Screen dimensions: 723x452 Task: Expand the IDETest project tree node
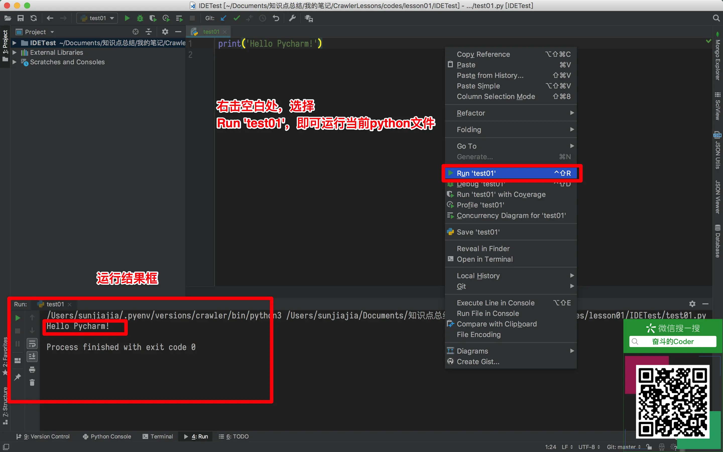14,43
